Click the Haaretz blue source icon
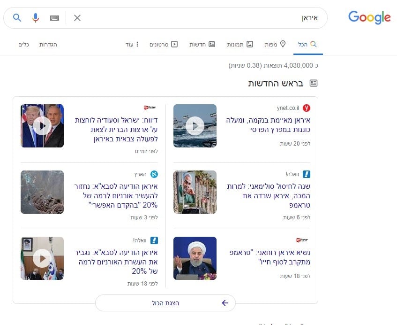Image resolution: width=397 pixels, height=325 pixels. pyautogui.click(x=154, y=174)
